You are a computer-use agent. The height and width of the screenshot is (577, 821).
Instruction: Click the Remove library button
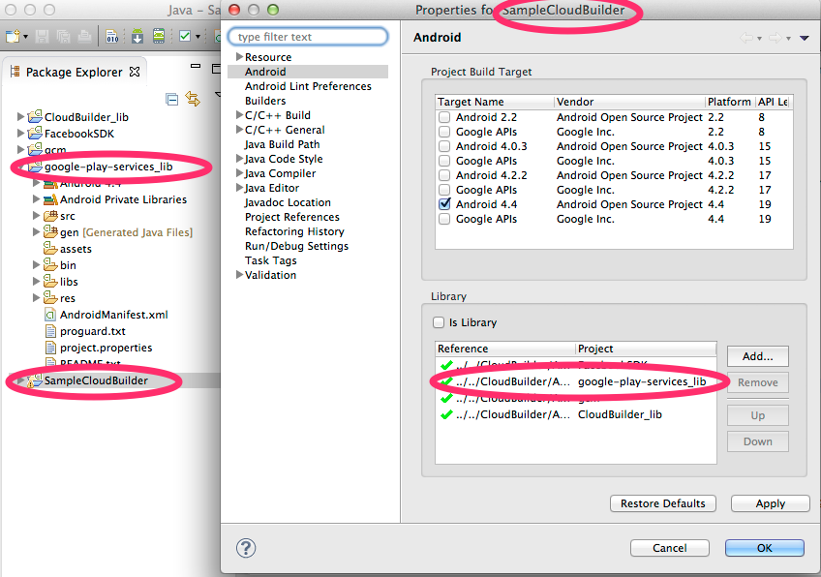[x=758, y=382]
